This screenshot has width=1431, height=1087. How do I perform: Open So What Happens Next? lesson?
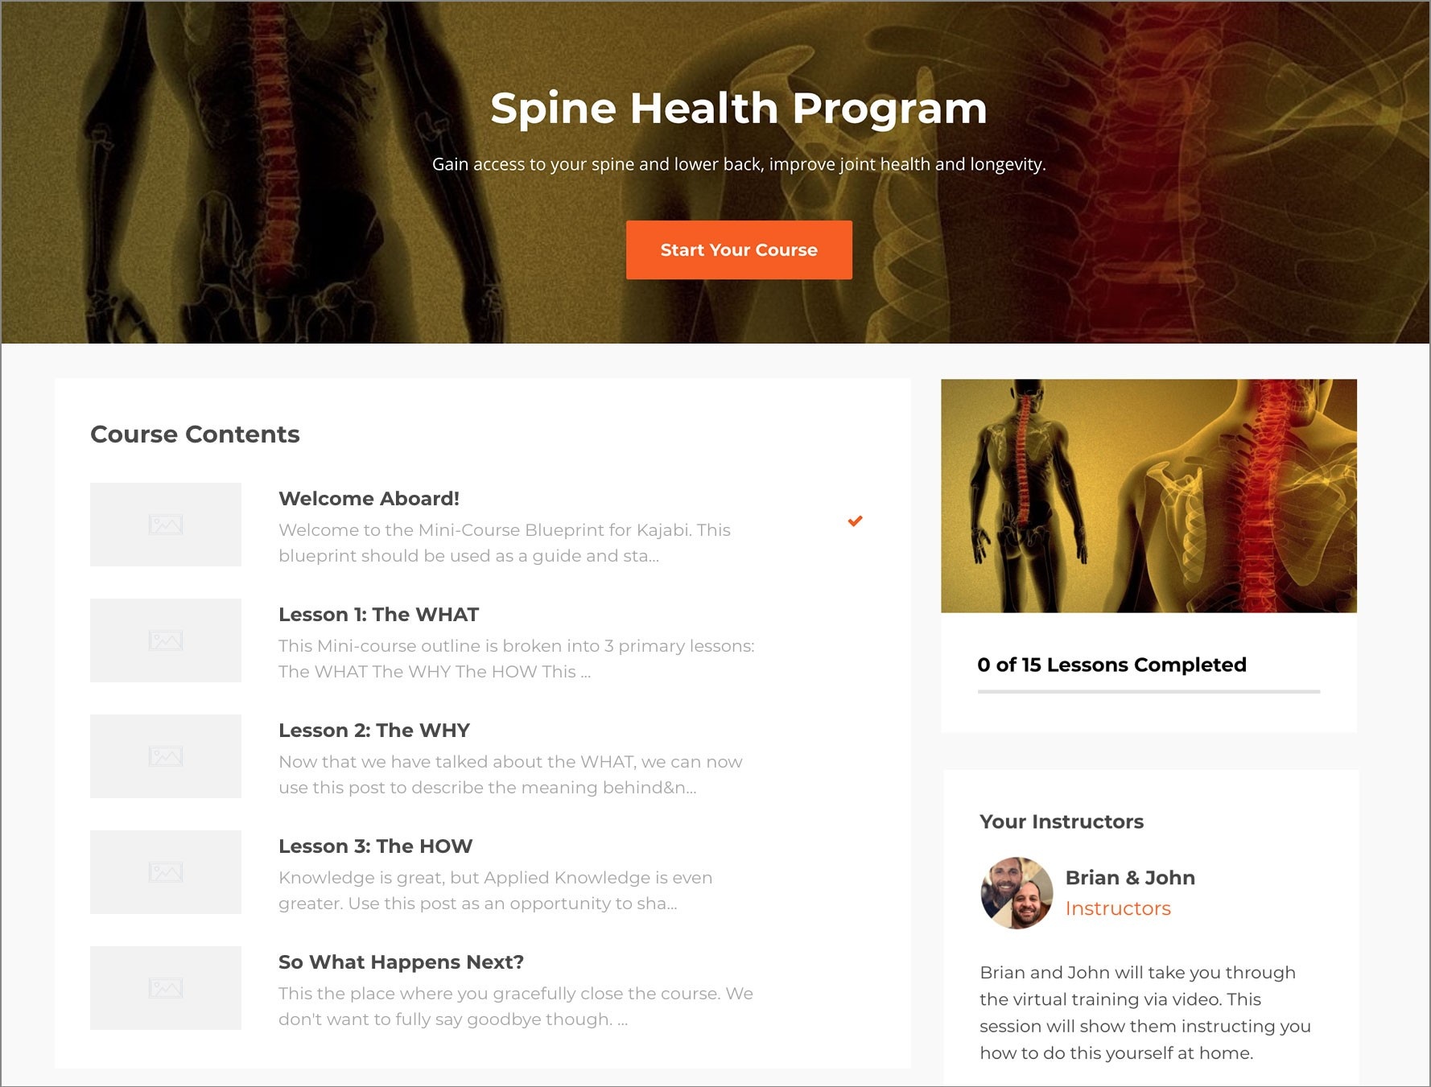(x=401, y=962)
